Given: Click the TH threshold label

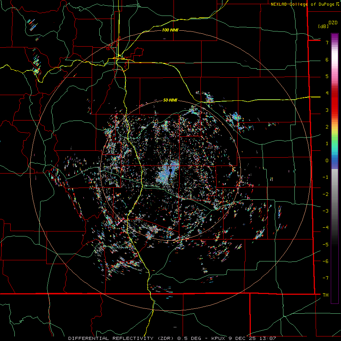Looking at the screenshot, I should point(325,295).
